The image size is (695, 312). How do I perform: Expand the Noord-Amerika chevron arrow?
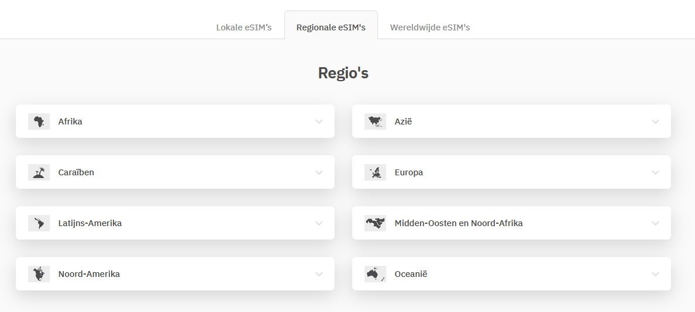pos(319,274)
